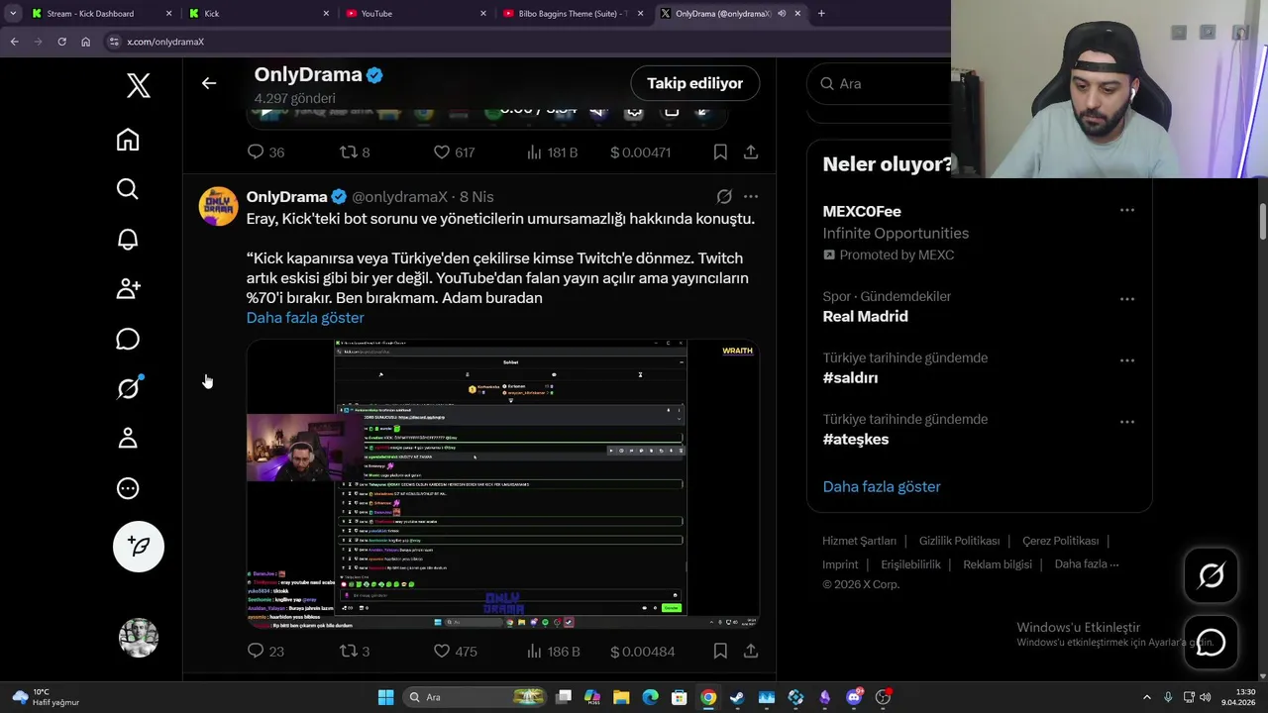Share the post with 617 likes
The width and height of the screenshot is (1268, 713).
pos(751,153)
